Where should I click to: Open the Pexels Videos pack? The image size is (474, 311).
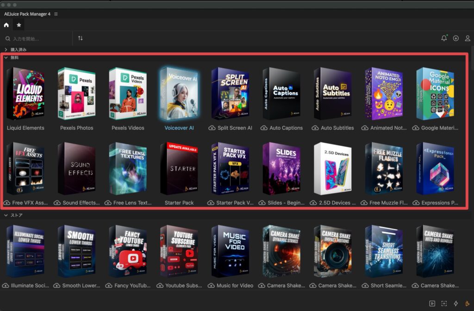pyautogui.click(x=128, y=93)
